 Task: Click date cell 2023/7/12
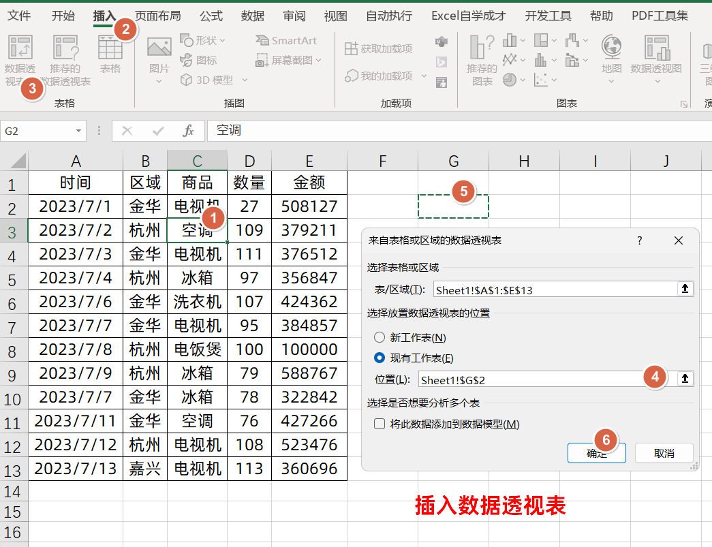point(76,445)
